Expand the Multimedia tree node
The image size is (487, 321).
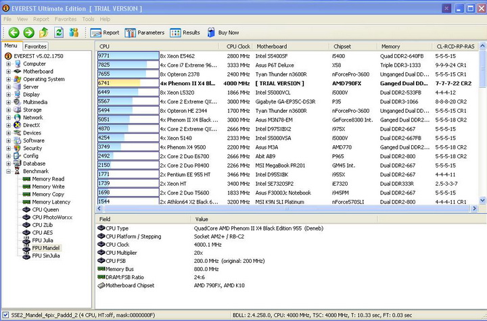(8, 102)
